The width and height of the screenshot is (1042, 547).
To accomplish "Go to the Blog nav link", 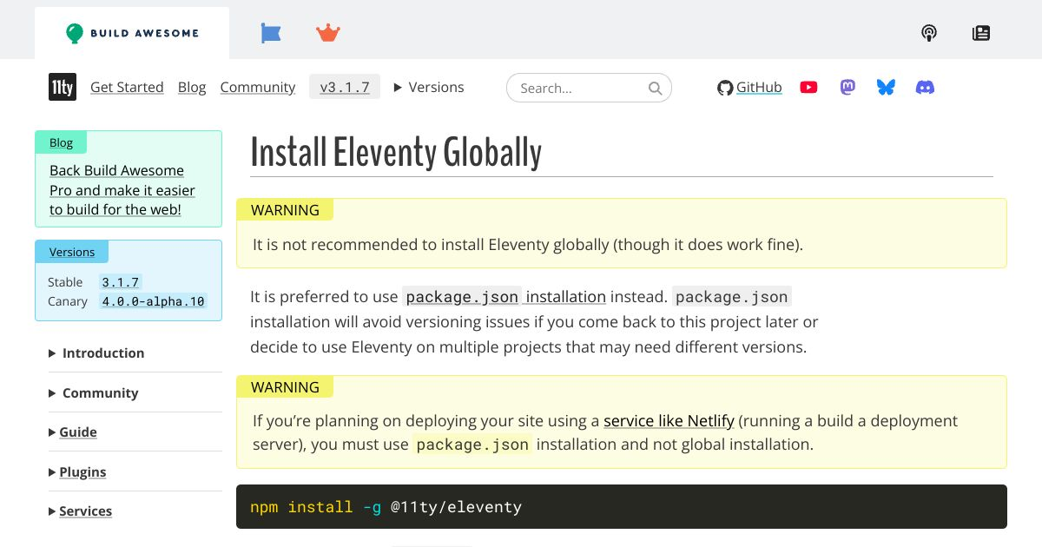I will pyautogui.click(x=192, y=87).
